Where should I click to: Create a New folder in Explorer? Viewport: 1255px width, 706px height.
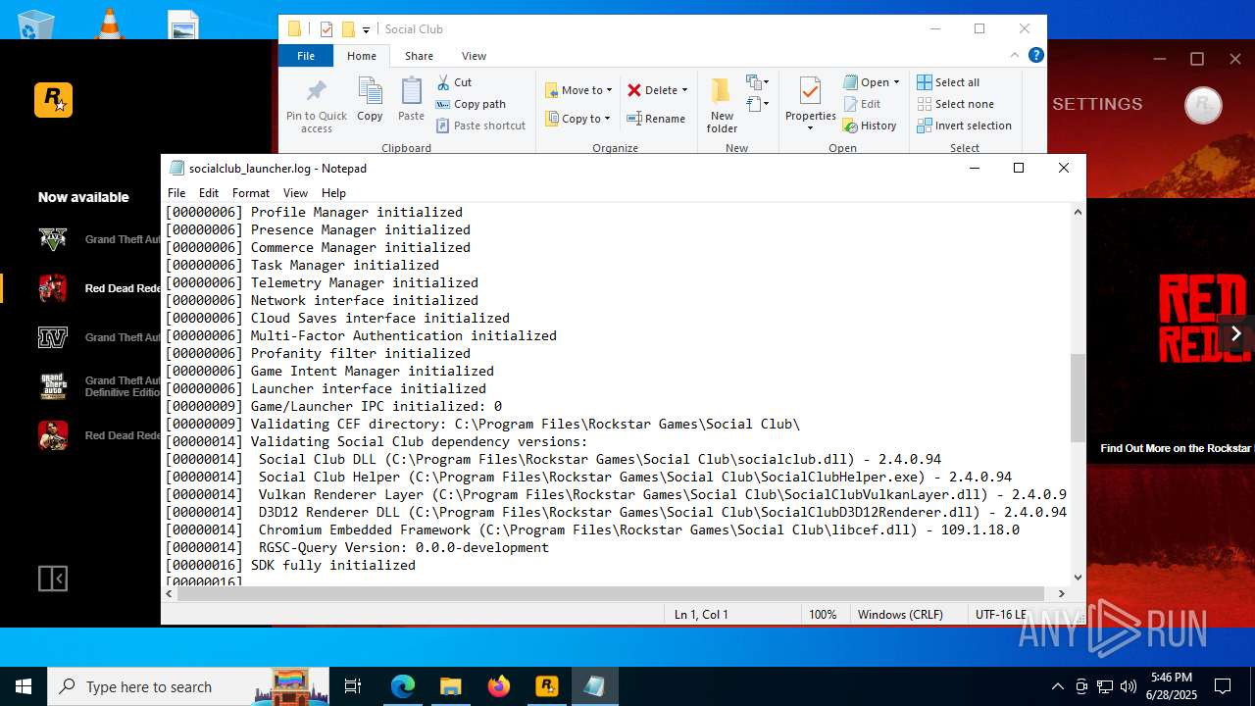coord(722,106)
